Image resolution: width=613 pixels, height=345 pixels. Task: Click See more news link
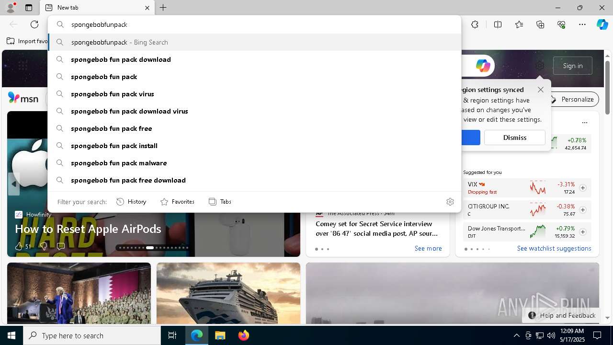428,248
